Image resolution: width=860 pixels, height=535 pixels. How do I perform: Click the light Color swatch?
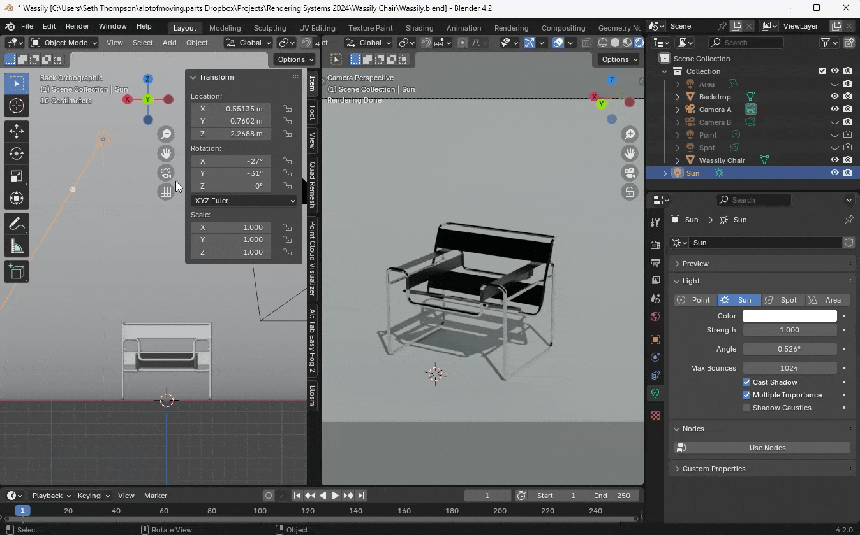tap(789, 316)
